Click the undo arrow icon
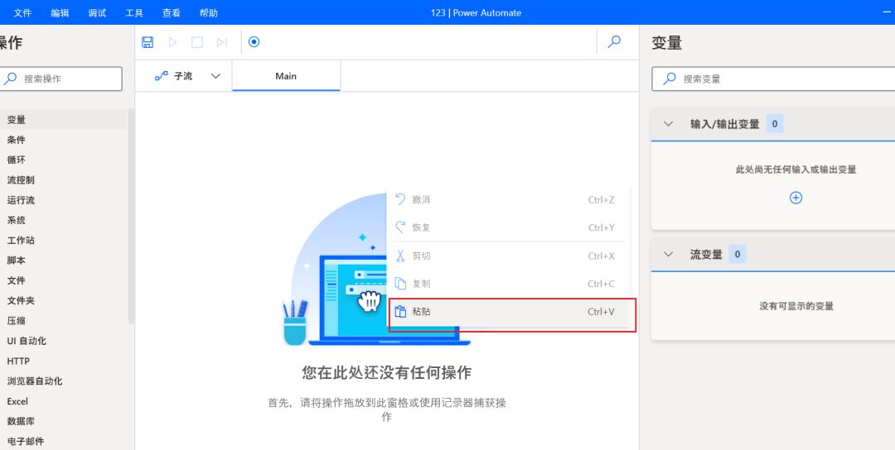Viewport: 895px width, 450px height. tap(400, 199)
